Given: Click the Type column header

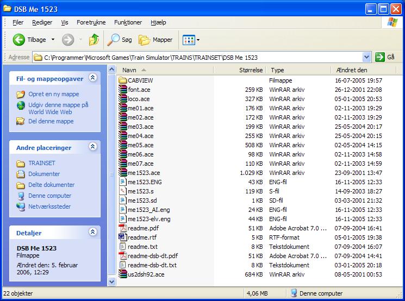Looking at the screenshot, I should [x=298, y=70].
